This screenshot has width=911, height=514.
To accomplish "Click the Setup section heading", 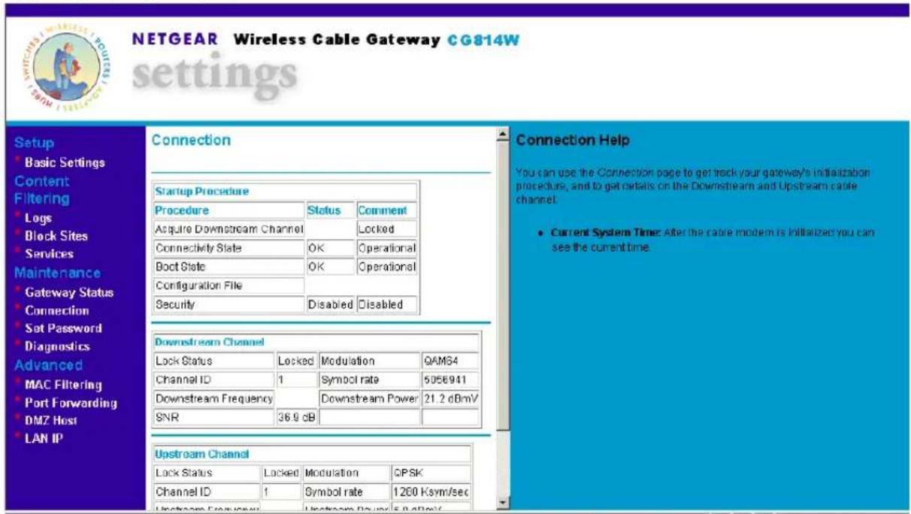I will coord(35,143).
